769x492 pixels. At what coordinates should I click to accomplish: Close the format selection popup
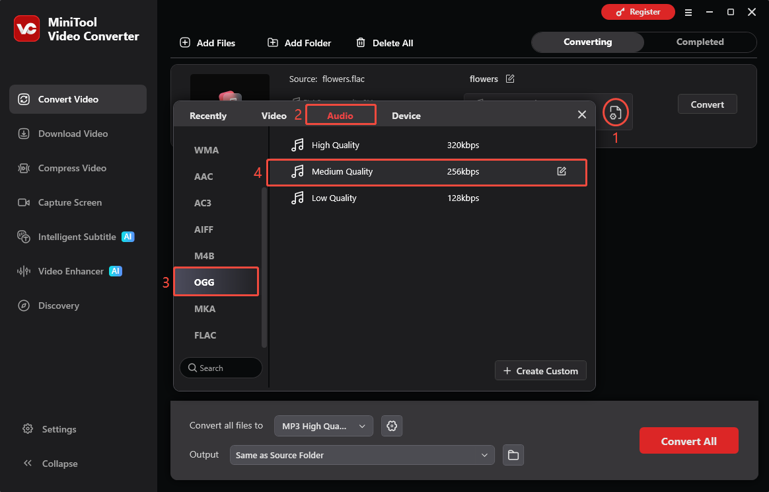tap(581, 114)
